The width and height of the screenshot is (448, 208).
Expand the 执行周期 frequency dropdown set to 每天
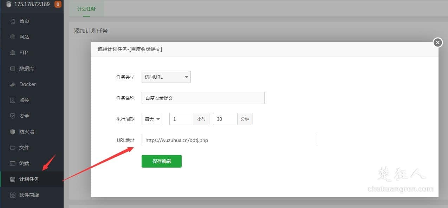152,119
